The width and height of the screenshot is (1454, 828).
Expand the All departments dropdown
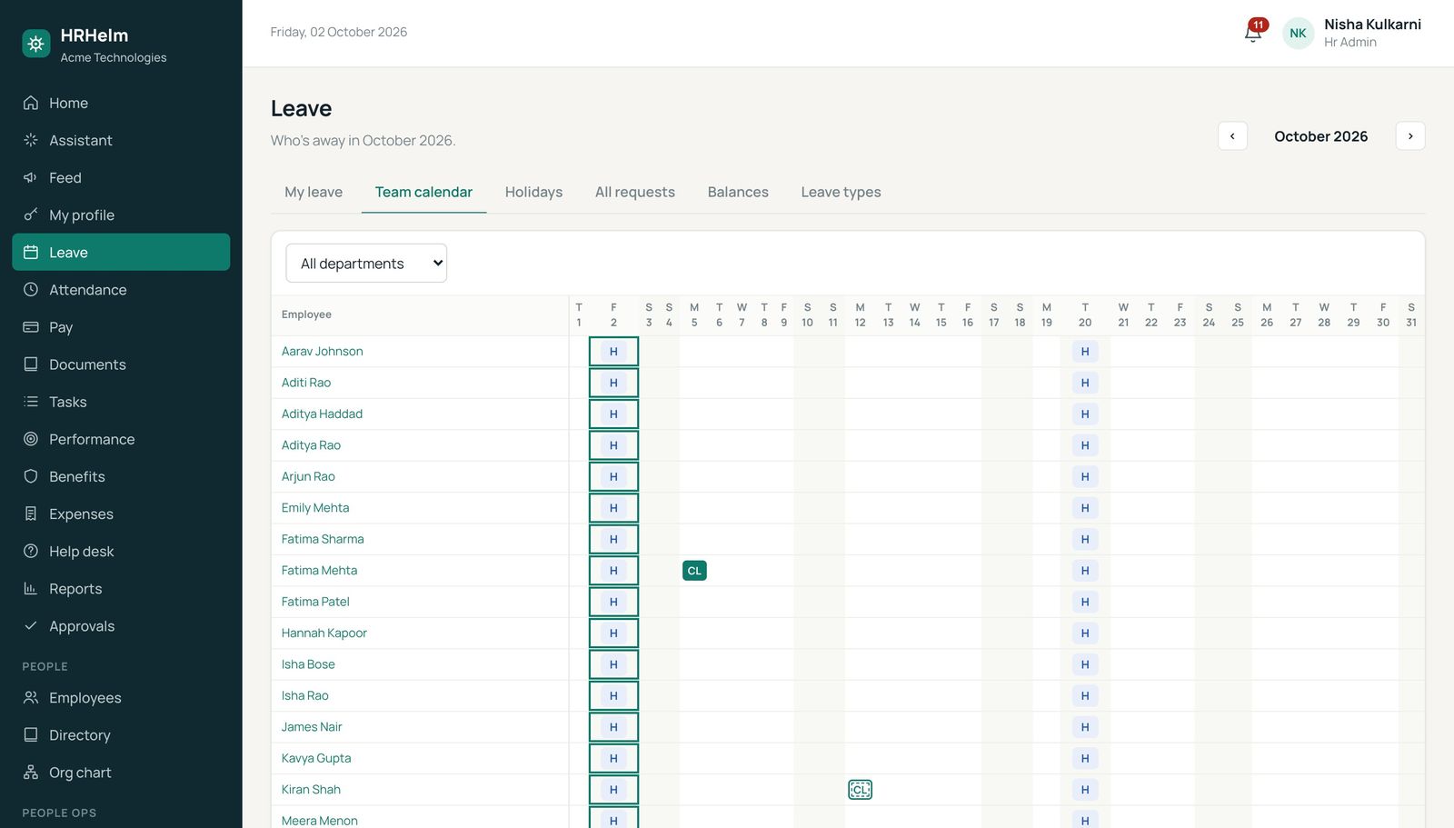tap(366, 263)
